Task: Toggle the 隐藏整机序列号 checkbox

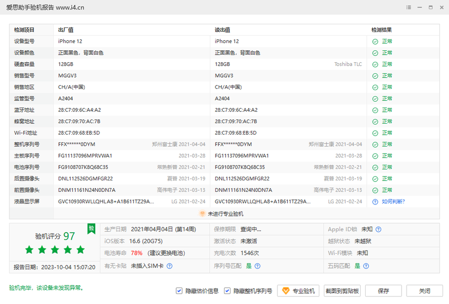Action: (x=227, y=291)
